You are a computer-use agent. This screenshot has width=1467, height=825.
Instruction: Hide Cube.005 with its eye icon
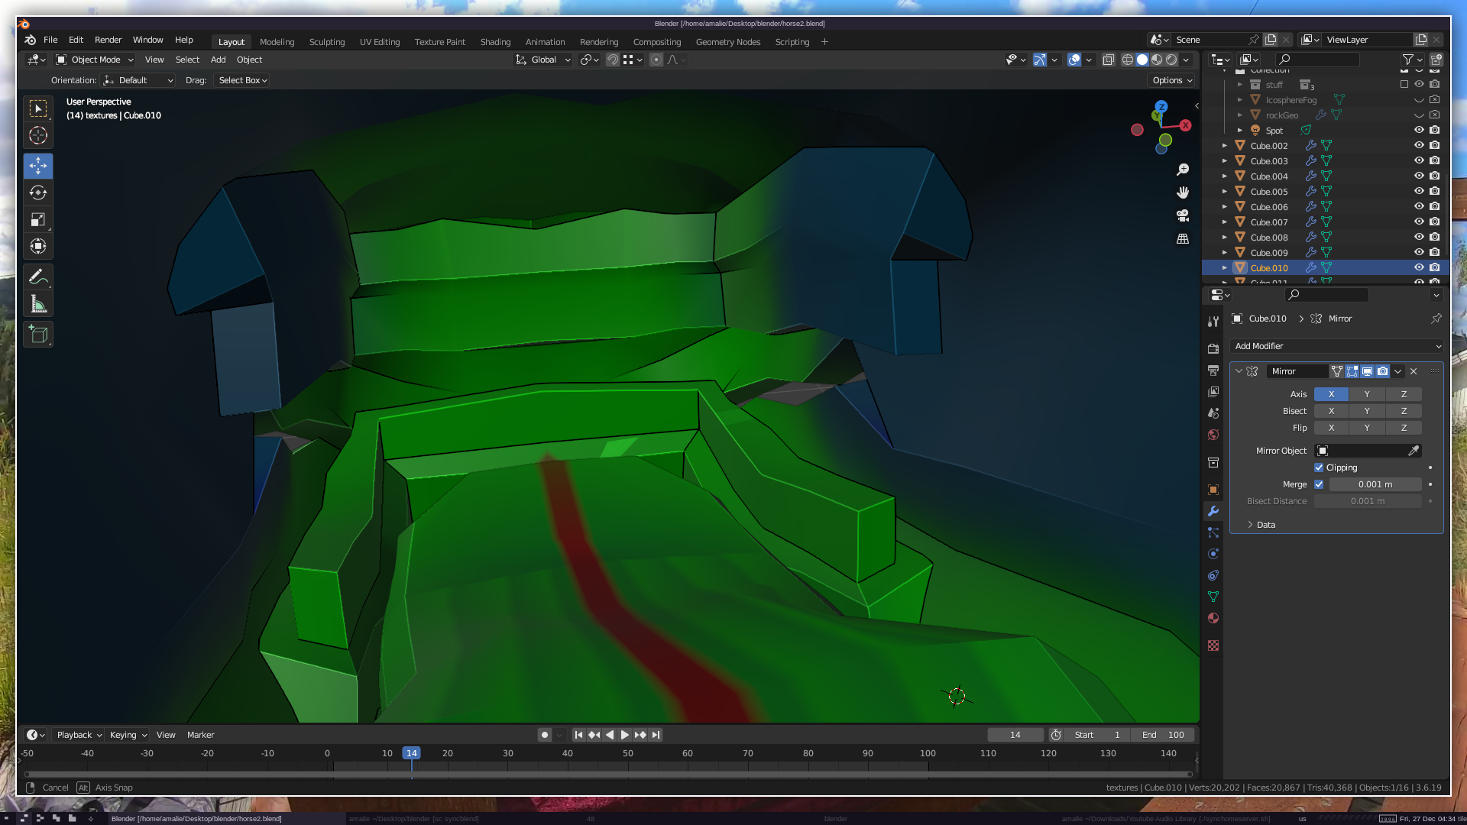1419,191
